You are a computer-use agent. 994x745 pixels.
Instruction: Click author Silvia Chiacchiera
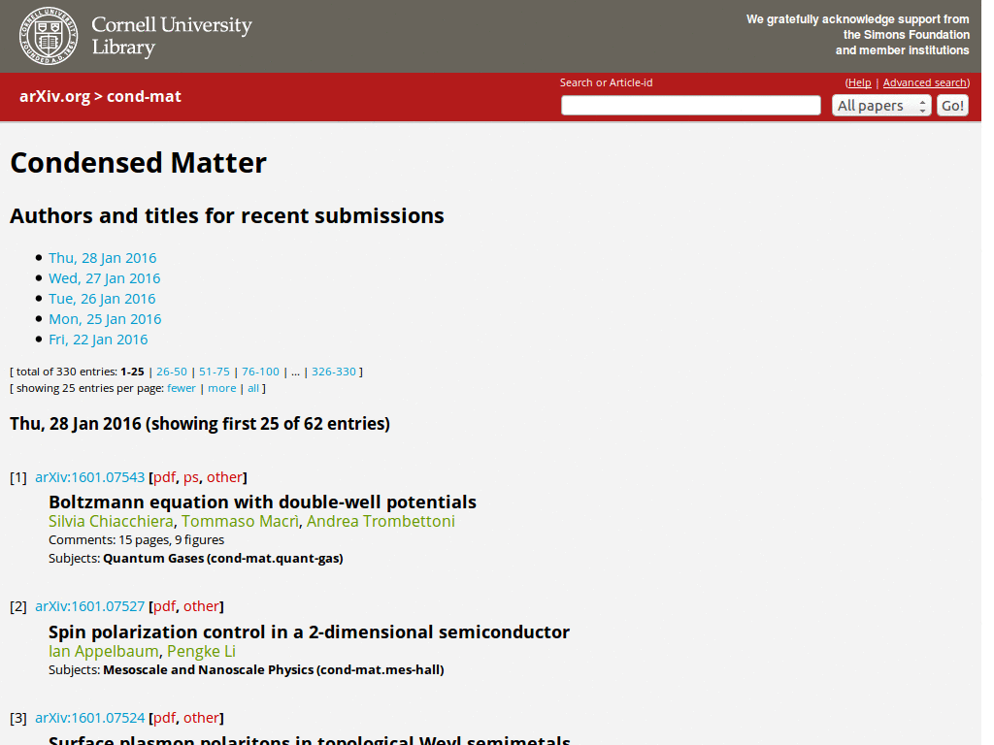click(110, 521)
